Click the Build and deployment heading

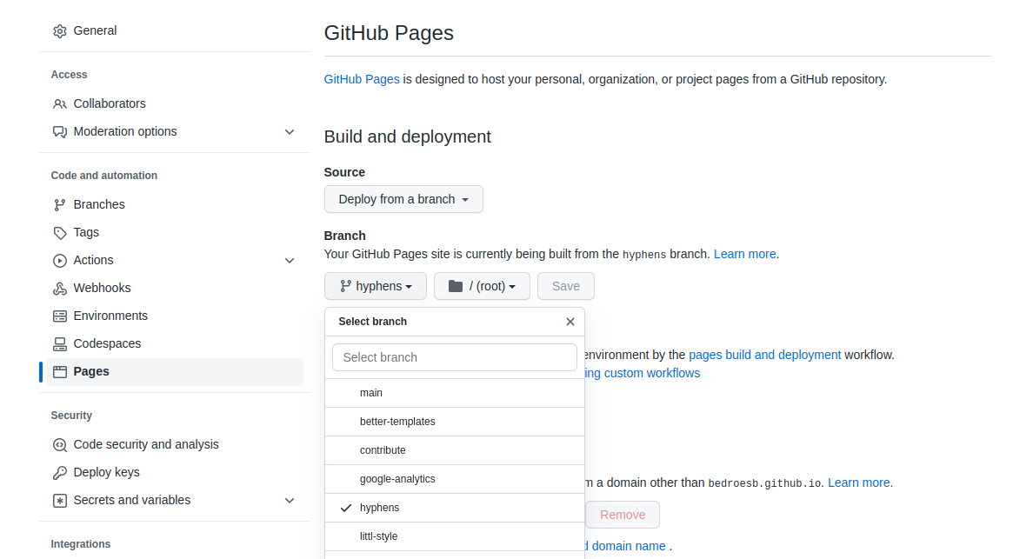[408, 137]
